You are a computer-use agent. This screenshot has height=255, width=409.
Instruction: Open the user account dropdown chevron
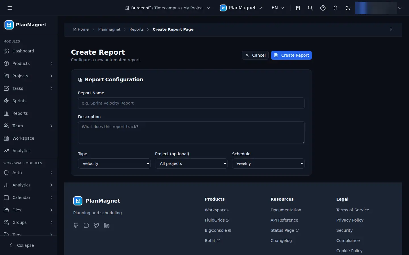(x=400, y=8)
